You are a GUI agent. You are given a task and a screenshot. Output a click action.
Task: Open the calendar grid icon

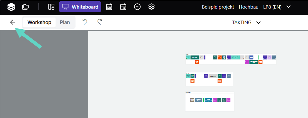coord(123,7)
